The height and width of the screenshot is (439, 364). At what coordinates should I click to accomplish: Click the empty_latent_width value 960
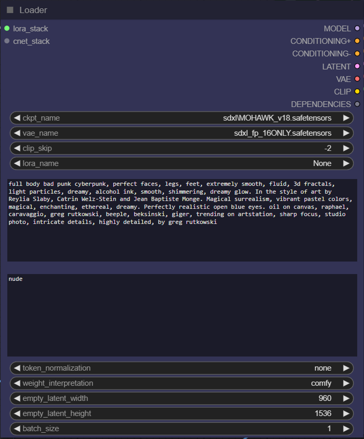click(x=325, y=398)
